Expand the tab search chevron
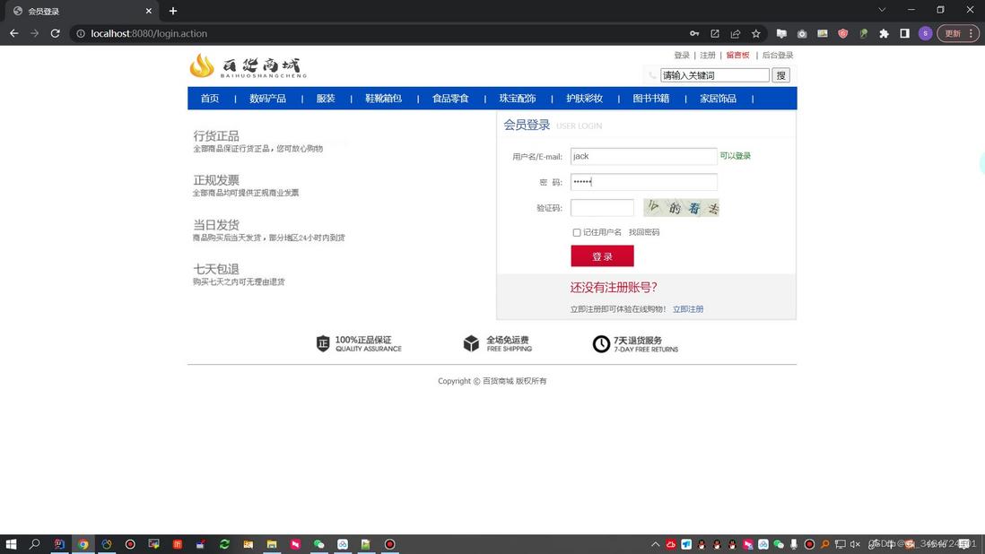The height and width of the screenshot is (554, 985). coord(882,10)
